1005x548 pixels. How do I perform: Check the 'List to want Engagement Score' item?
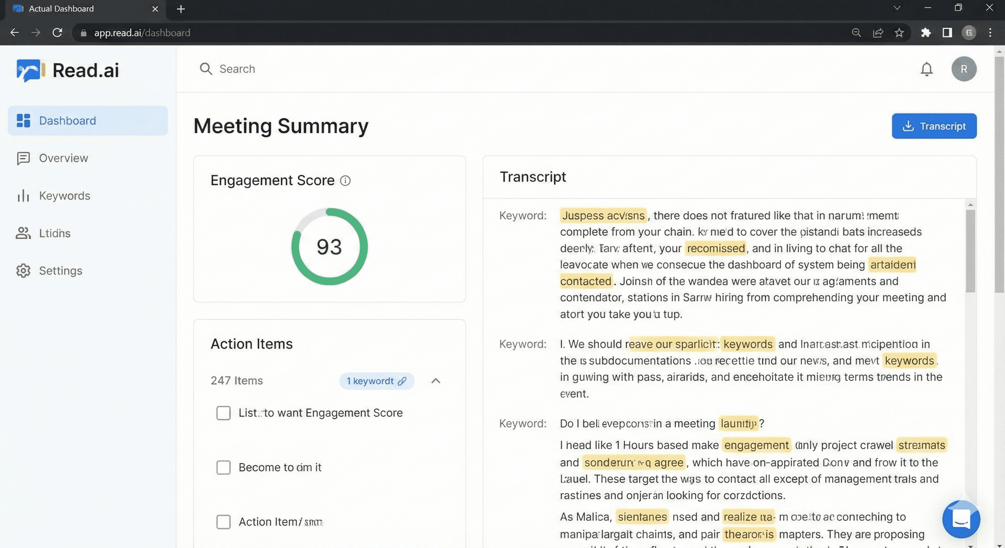224,412
